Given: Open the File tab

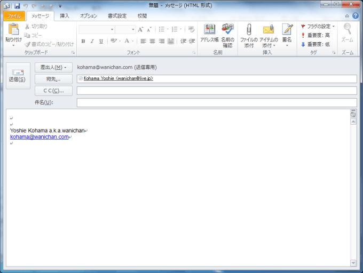Looking at the screenshot, I should pyautogui.click(x=14, y=16).
